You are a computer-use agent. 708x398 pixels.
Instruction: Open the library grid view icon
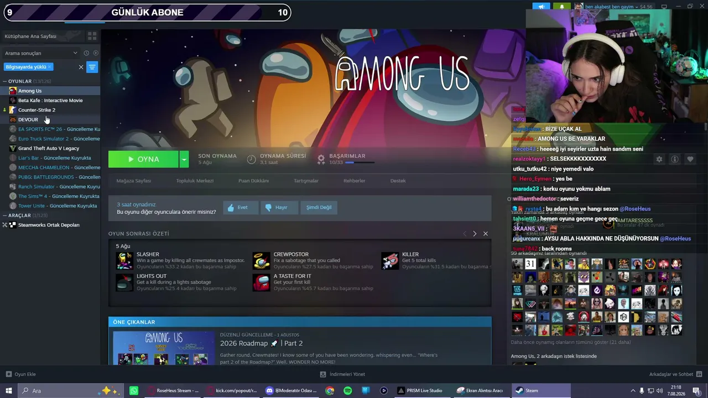pos(92,36)
